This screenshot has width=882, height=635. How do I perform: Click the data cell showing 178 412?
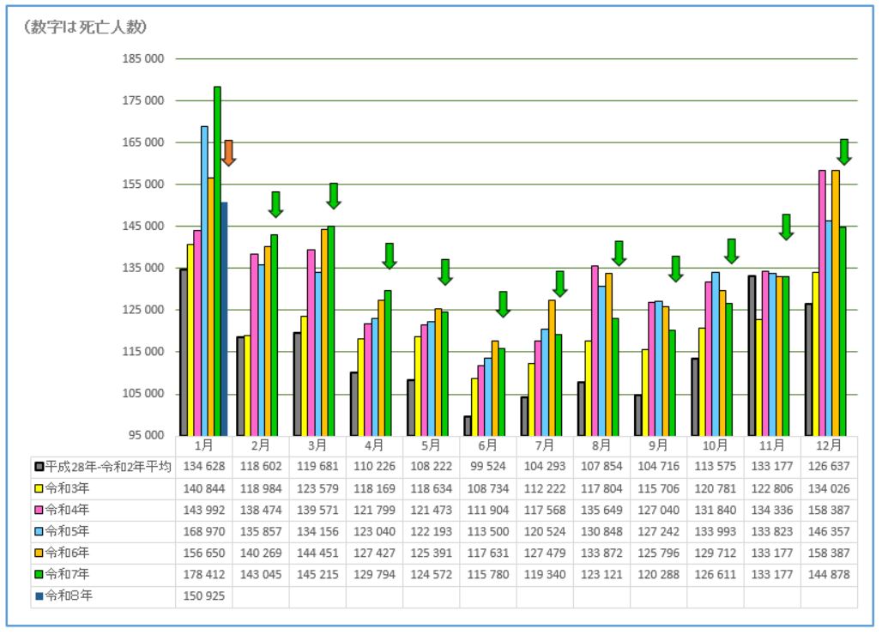203,575
